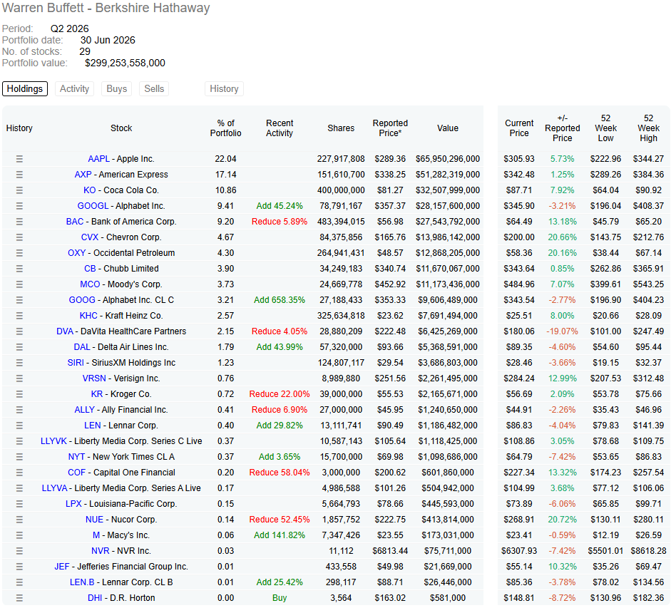Click history icon beside Nucor Corp.
The image size is (671, 608).
pyautogui.click(x=19, y=520)
